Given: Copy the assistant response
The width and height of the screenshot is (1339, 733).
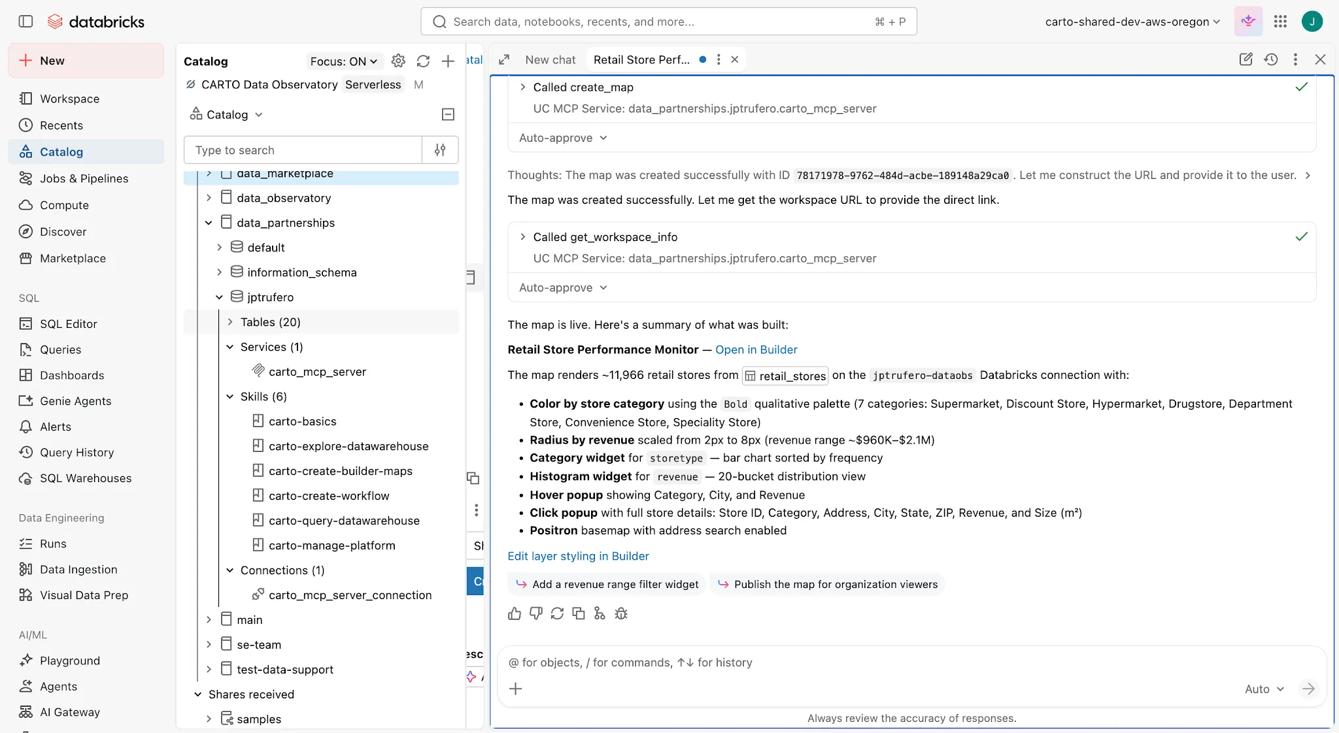Looking at the screenshot, I should tap(579, 613).
